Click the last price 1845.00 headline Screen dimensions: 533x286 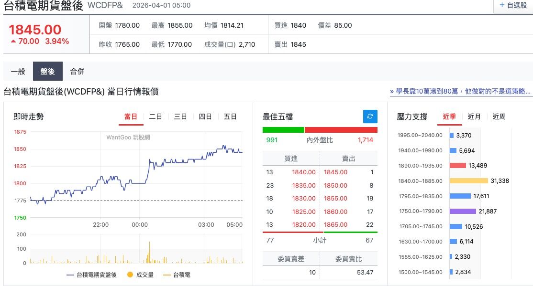35,30
